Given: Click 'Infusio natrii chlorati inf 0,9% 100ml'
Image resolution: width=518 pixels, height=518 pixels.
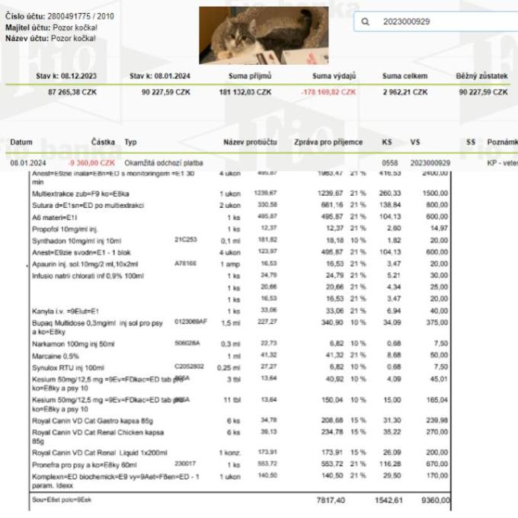Looking at the screenshot, I should click(x=88, y=276).
